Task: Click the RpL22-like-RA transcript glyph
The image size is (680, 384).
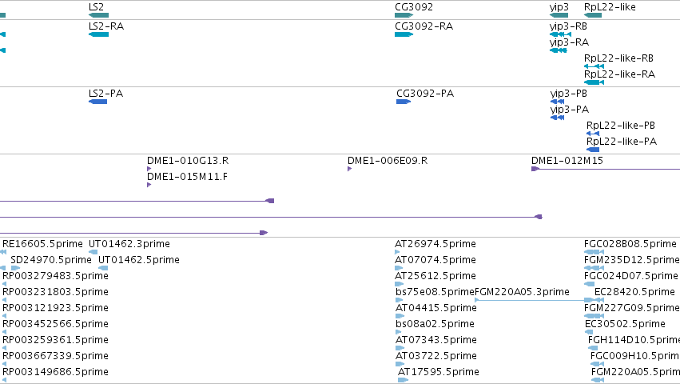Action: 595,82
